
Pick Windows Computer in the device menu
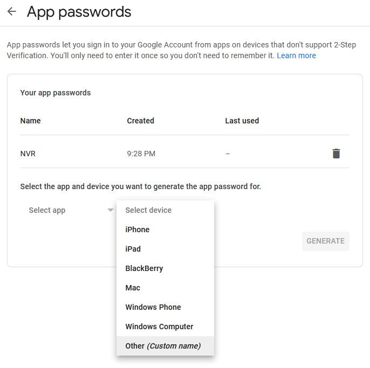point(165,327)
